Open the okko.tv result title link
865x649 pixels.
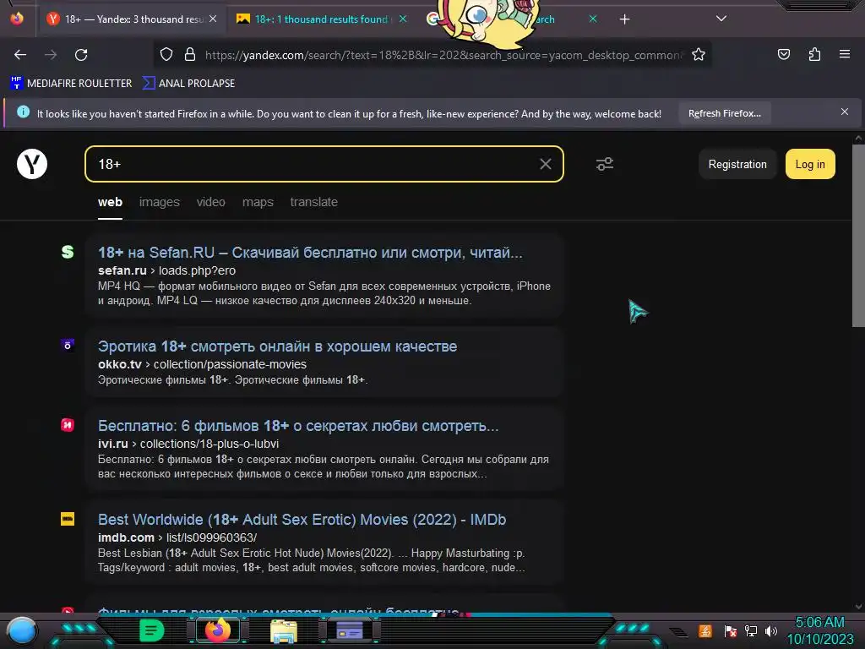pos(277,346)
